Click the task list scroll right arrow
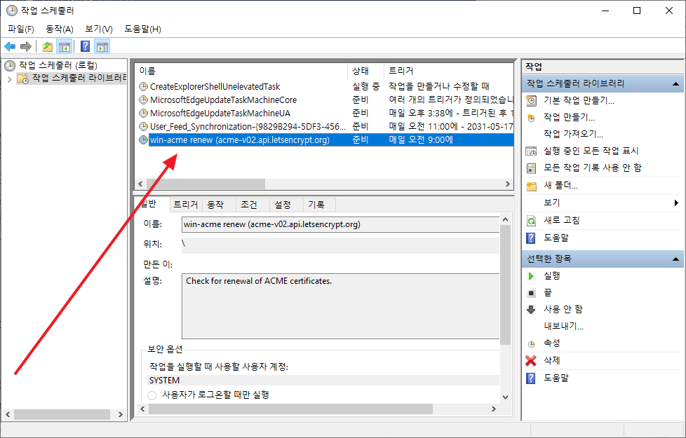Image resolution: width=686 pixels, height=438 pixels. 508,184
